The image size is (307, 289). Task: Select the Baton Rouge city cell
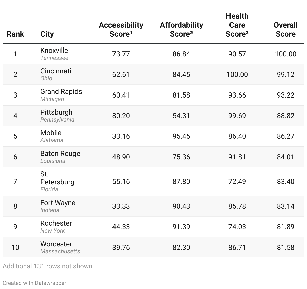[x=60, y=154]
